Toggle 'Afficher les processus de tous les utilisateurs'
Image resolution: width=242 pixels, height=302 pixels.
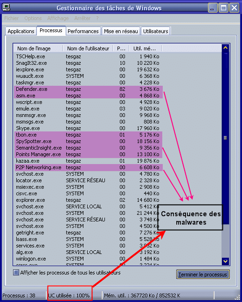pos(16,273)
